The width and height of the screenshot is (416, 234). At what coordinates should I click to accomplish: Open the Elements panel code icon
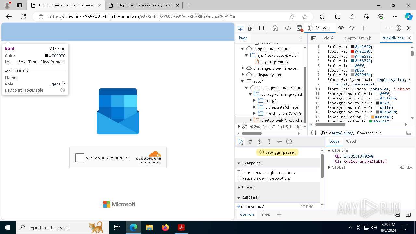pyautogui.click(x=288, y=28)
